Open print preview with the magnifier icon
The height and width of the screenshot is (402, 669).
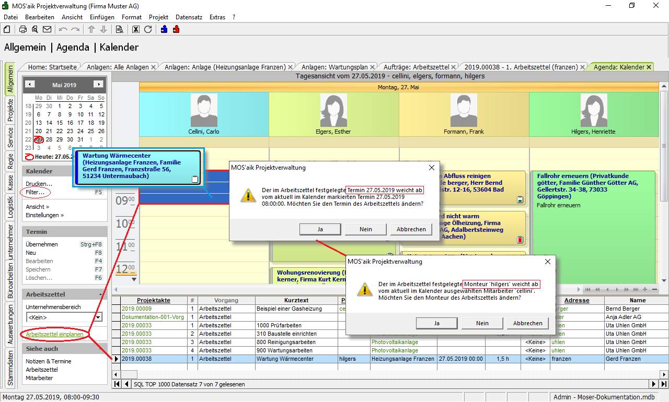tap(35, 29)
